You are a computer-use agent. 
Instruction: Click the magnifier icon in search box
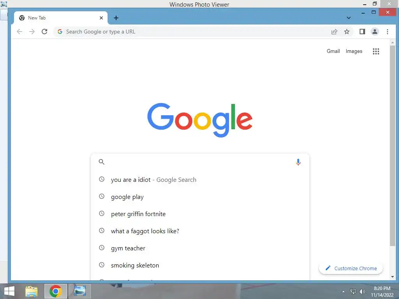(102, 162)
